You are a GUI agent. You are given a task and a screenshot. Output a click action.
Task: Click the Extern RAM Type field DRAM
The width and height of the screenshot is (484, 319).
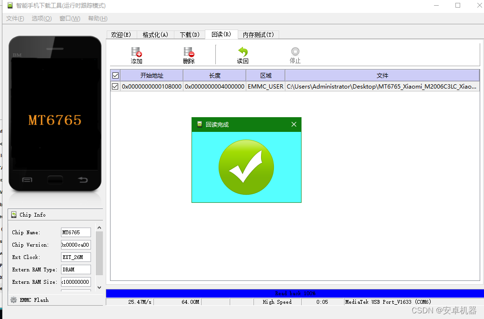click(x=76, y=269)
